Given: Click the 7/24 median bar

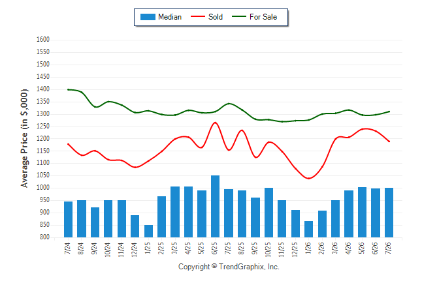Looking at the screenshot, I should click(68, 219).
